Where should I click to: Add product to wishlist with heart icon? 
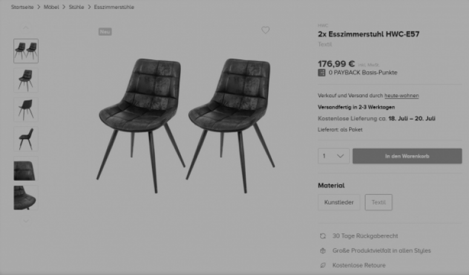coord(265,30)
